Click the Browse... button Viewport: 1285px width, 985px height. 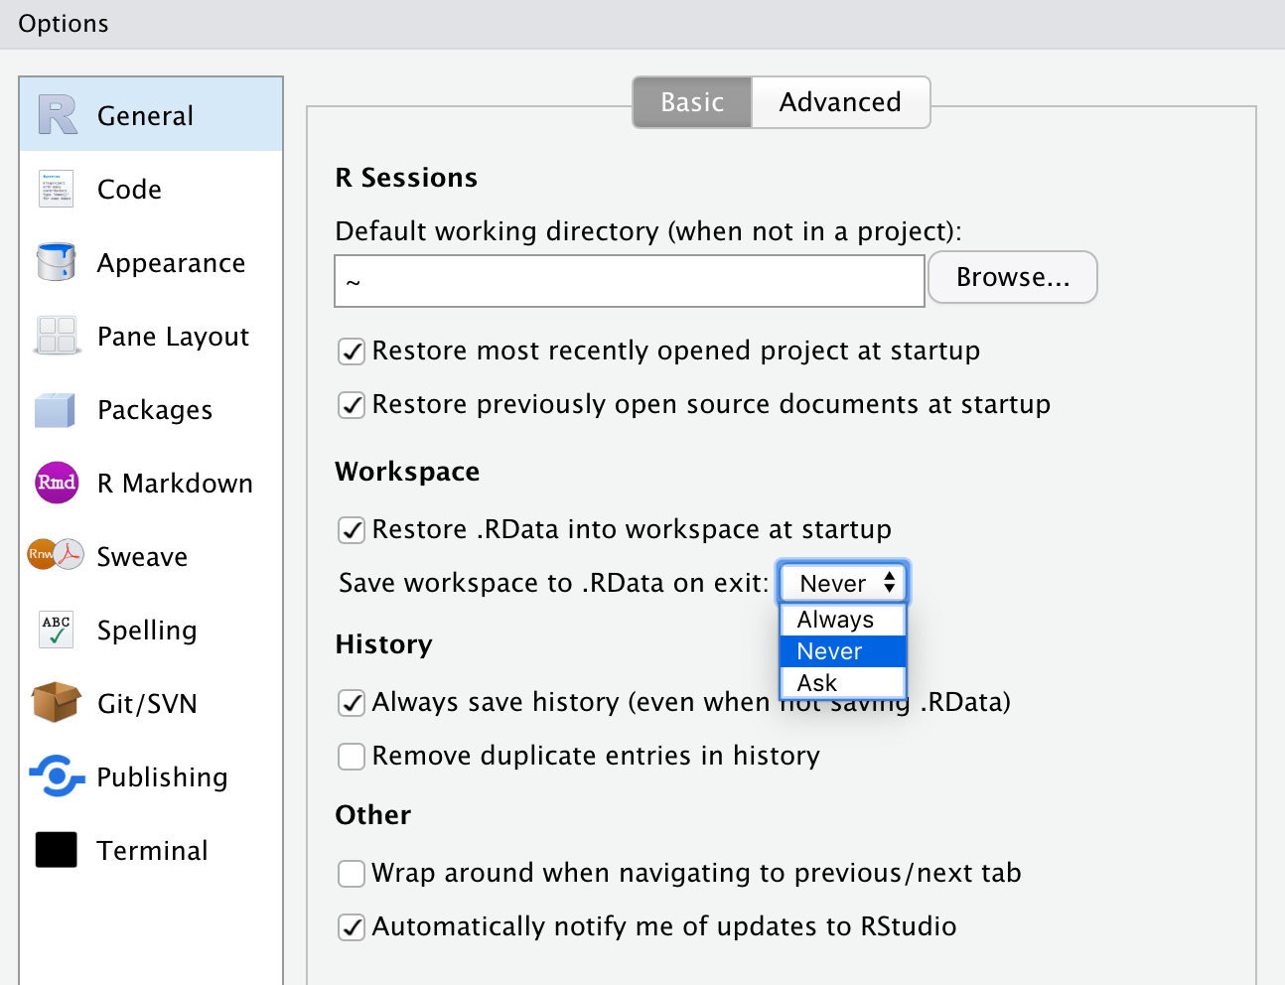1013,277
